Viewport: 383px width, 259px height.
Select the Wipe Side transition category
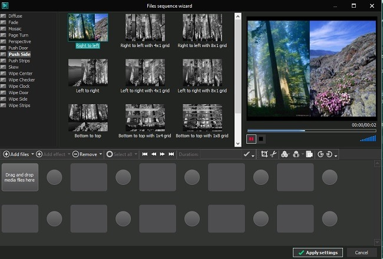(x=18, y=99)
